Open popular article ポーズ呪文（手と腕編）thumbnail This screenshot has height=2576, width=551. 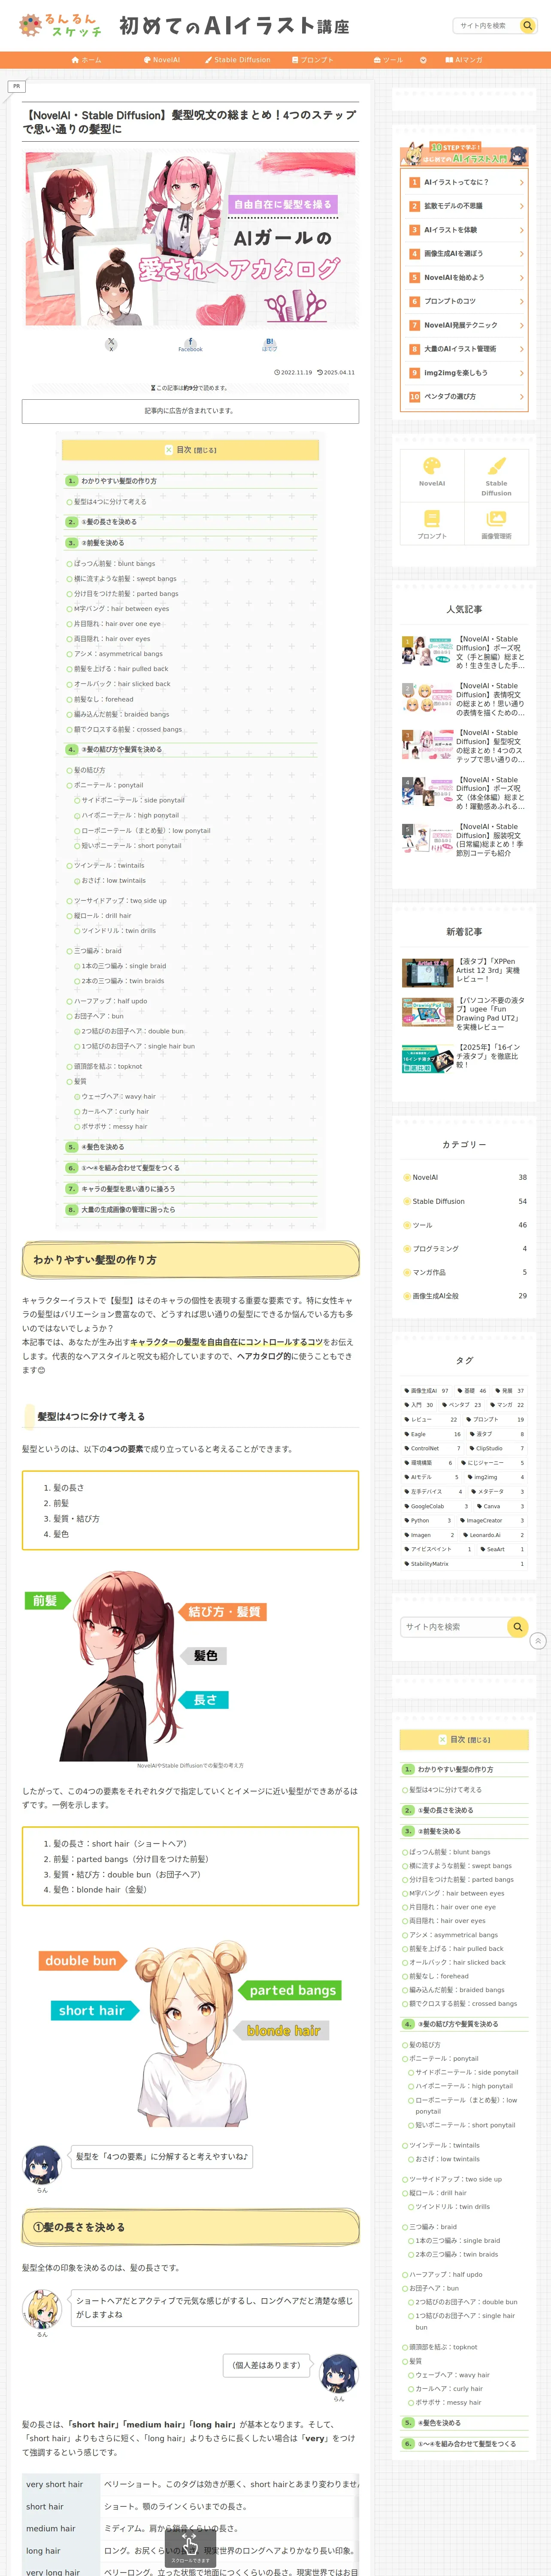(427, 651)
